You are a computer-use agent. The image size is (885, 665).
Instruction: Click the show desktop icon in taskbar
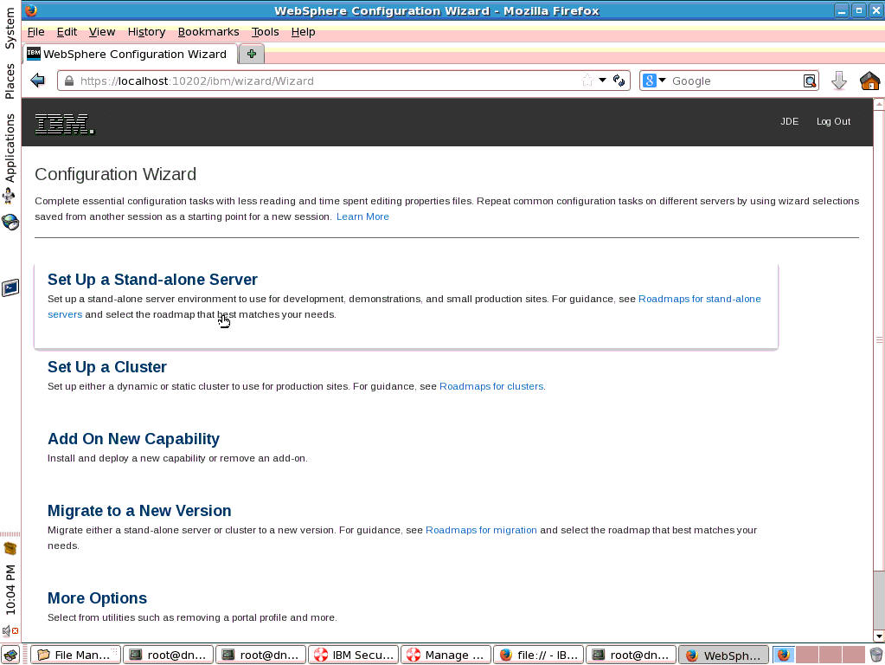[x=10, y=655]
